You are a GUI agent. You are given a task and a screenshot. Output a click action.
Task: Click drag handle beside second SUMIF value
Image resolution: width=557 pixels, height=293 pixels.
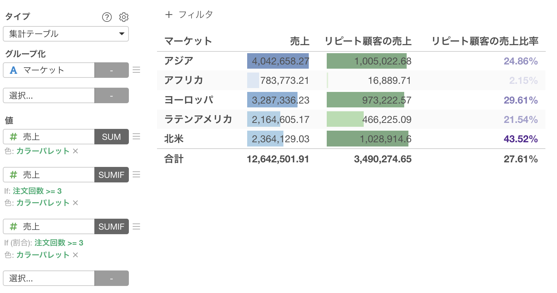click(x=137, y=226)
